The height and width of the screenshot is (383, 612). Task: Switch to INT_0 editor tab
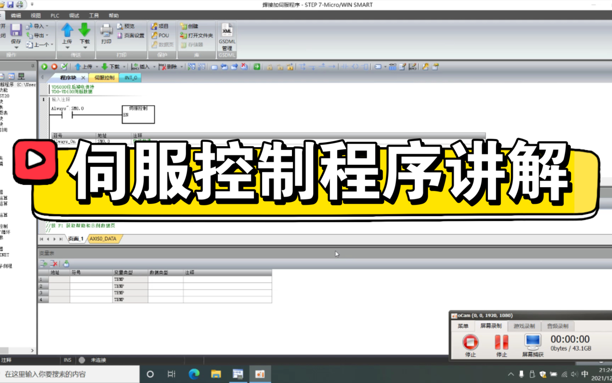pyautogui.click(x=131, y=78)
